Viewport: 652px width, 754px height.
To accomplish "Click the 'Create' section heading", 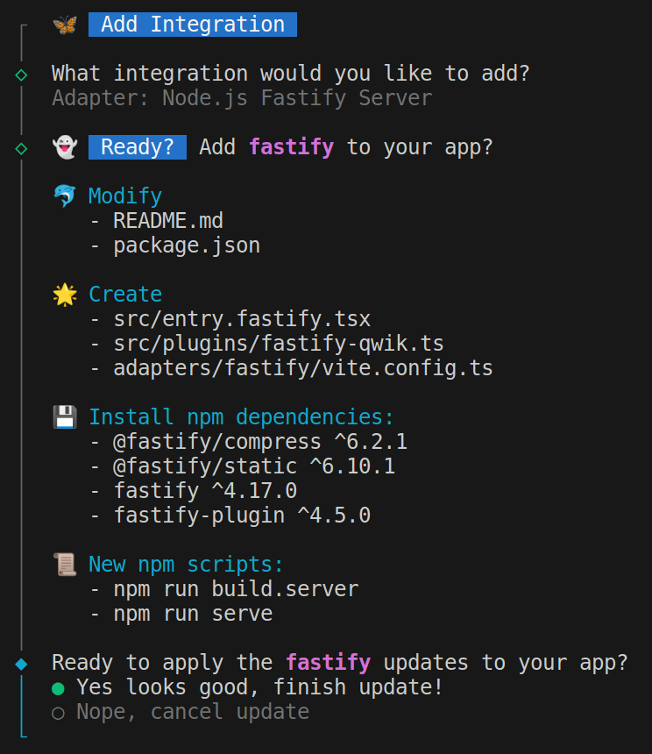I will (125, 295).
